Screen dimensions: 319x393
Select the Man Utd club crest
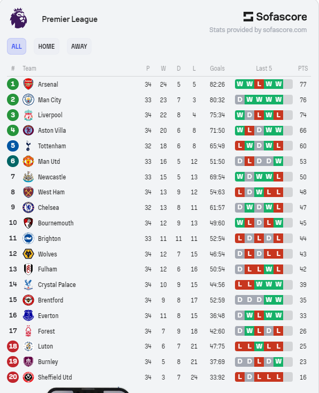[x=28, y=161]
